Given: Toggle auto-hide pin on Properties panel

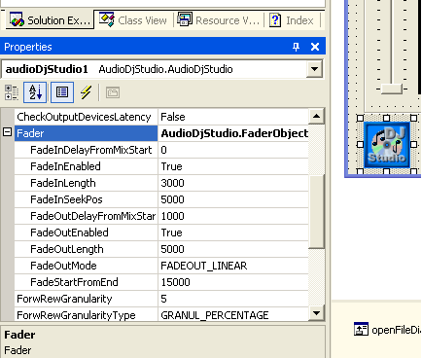Looking at the screenshot, I should point(296,47).
